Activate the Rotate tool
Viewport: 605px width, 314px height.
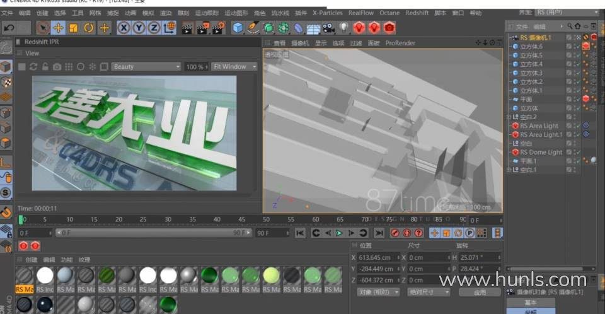(x=89, y=28)
